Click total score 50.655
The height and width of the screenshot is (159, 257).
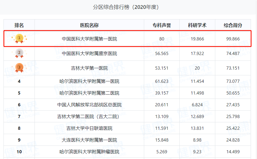(x=233, y=93)
